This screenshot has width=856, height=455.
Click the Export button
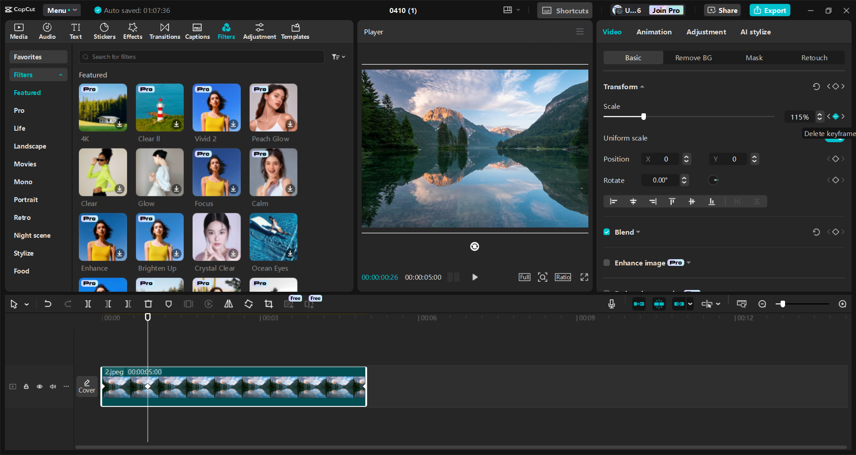tap(769, 10)
